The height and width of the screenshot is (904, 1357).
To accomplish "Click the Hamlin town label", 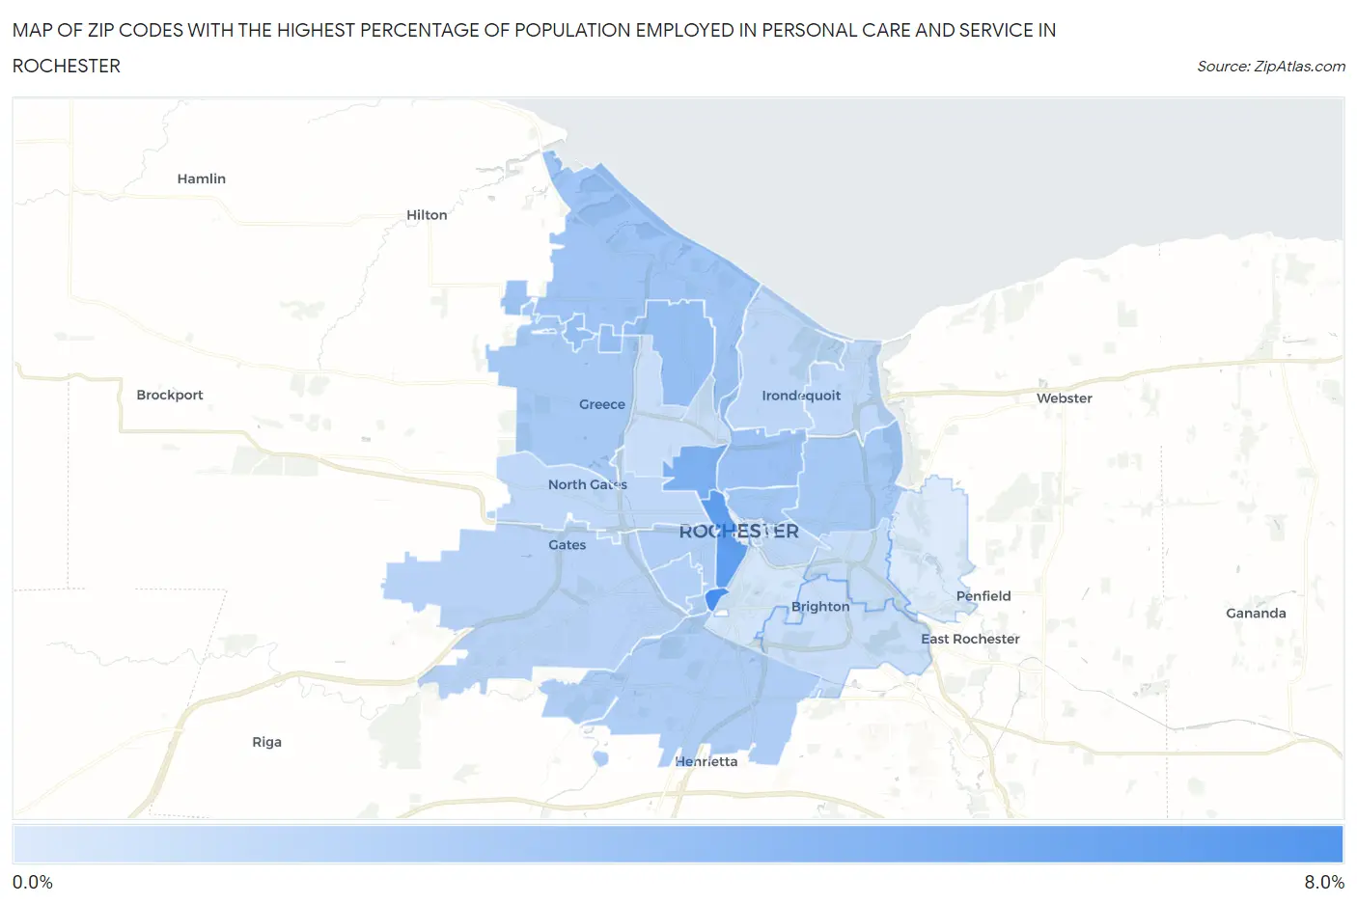I will (x=201, y=178).
